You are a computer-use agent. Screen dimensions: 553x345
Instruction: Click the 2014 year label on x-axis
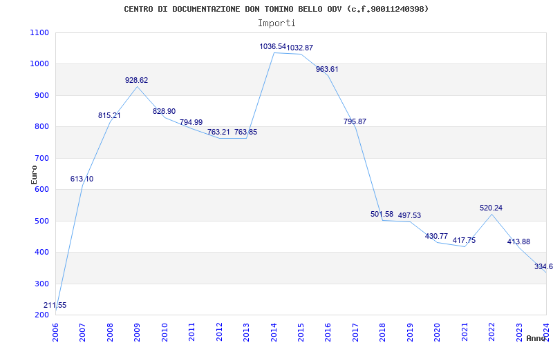274,332
